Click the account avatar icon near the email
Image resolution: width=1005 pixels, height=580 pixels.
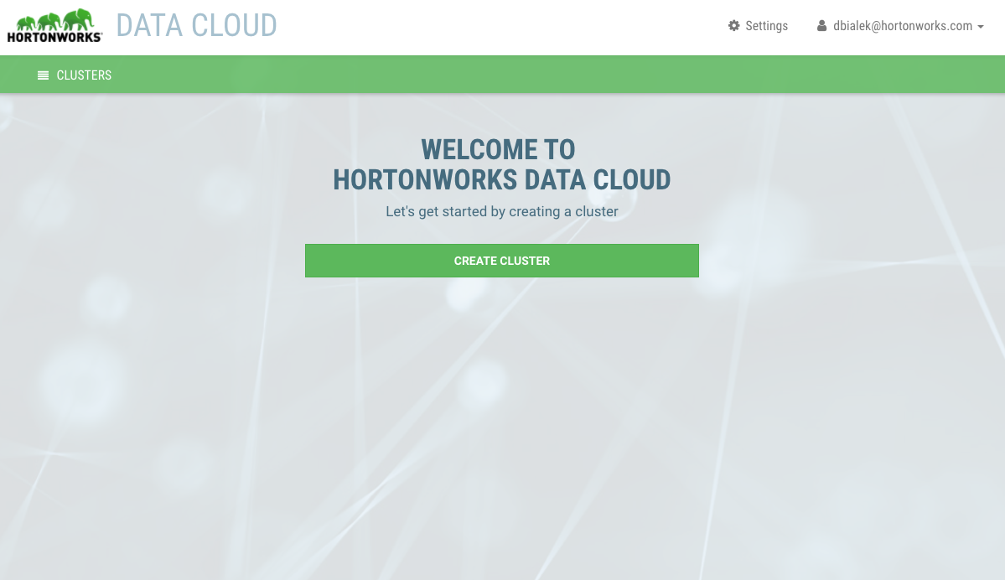821,26
